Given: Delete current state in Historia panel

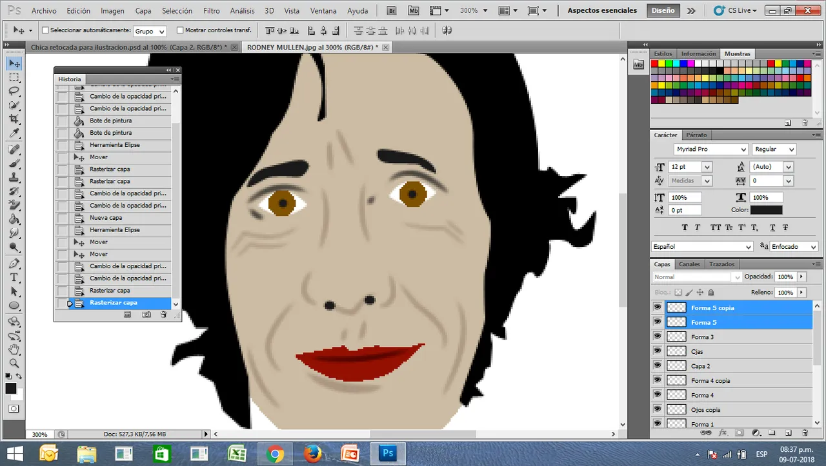Looking at the screenshot, I should coord(164,315).
